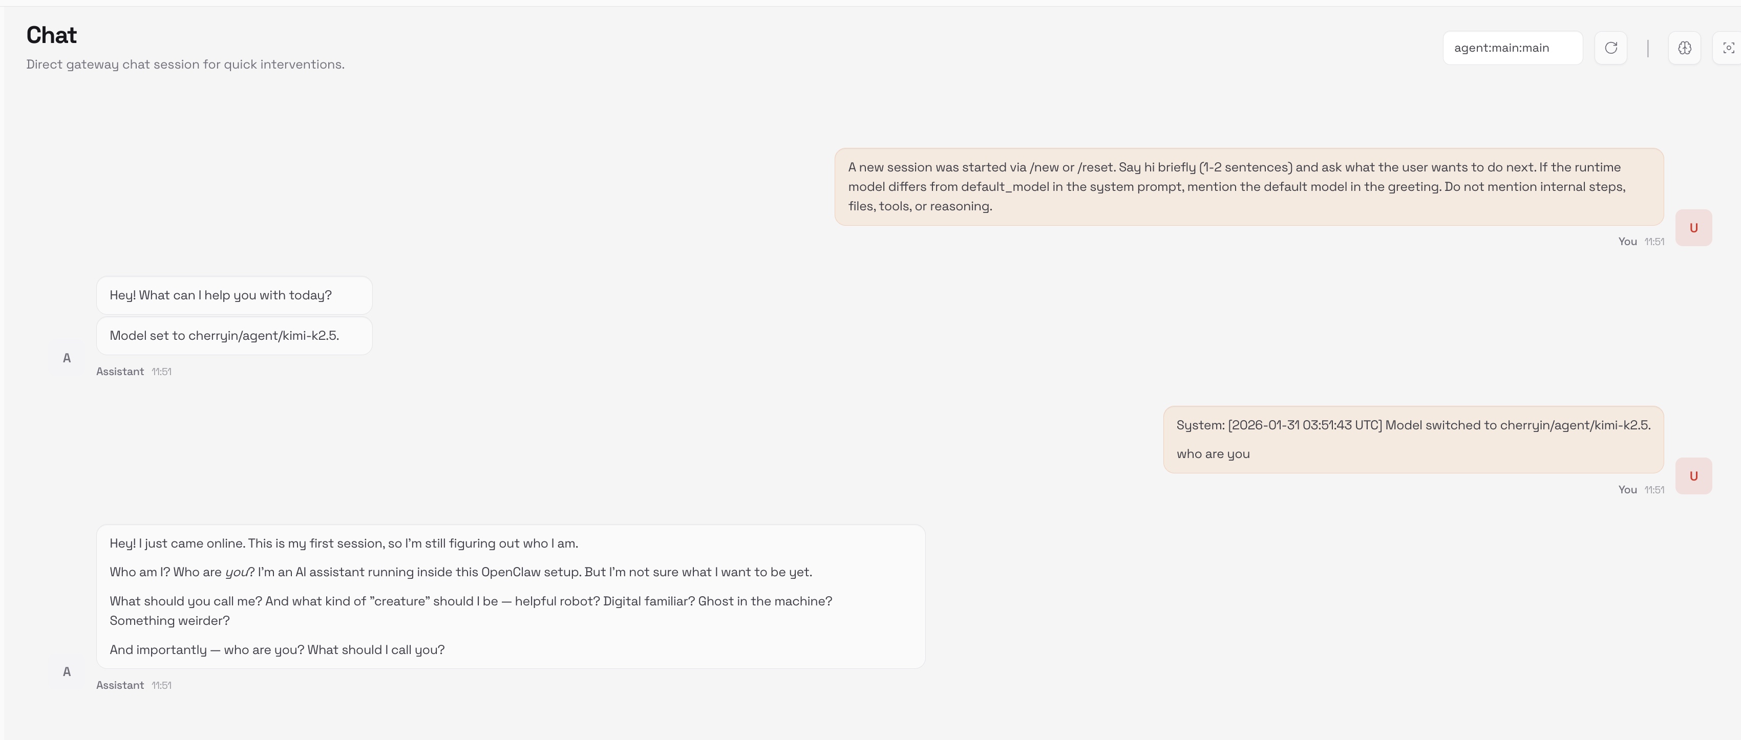
Task: Select the "who are you" user text
Action: click(1213, 454)
